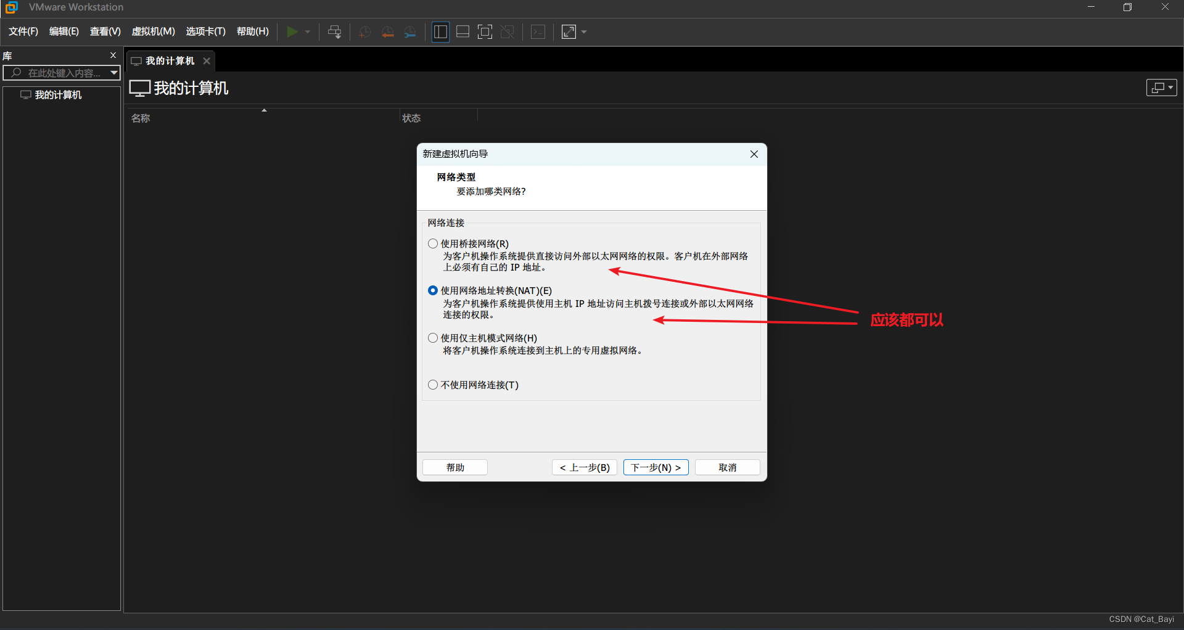Select 不使用网络连接(T) radio button

point(433,385)
